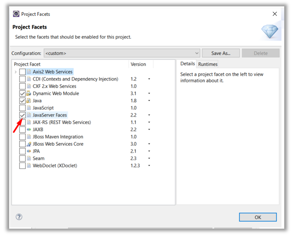Click the Version column header
Screen dimensions: 291x237
click(138, 64)
